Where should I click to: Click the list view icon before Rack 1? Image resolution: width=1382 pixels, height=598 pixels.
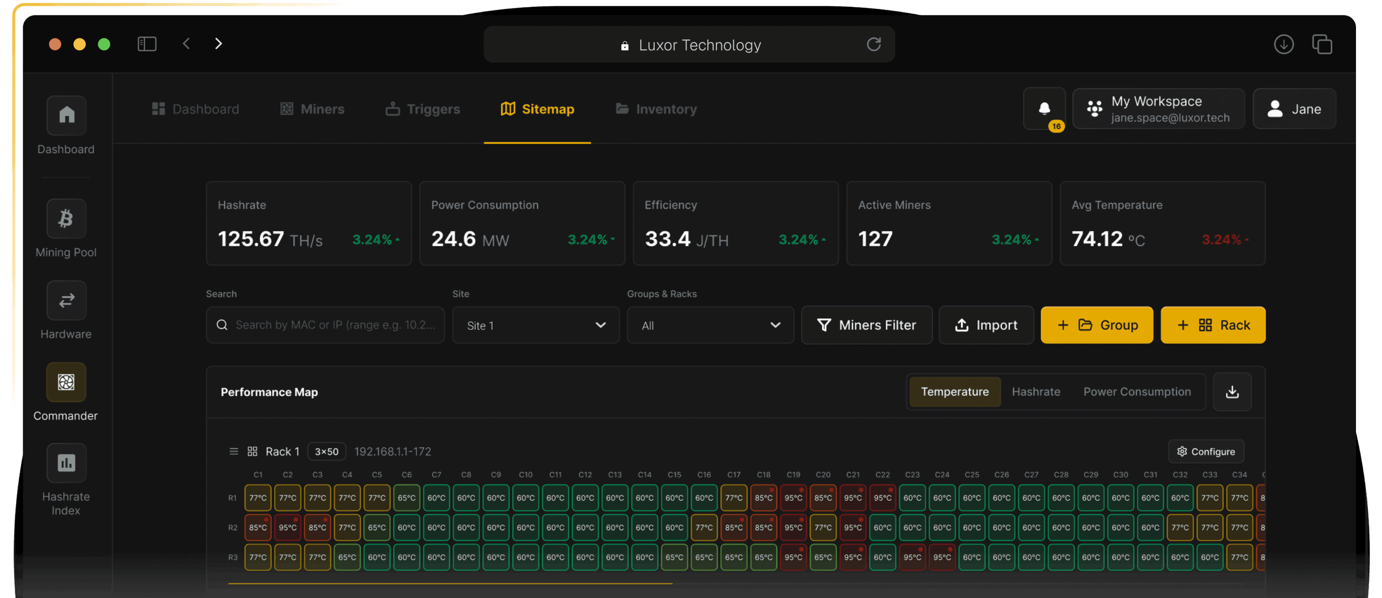click(x=234, y=451)
